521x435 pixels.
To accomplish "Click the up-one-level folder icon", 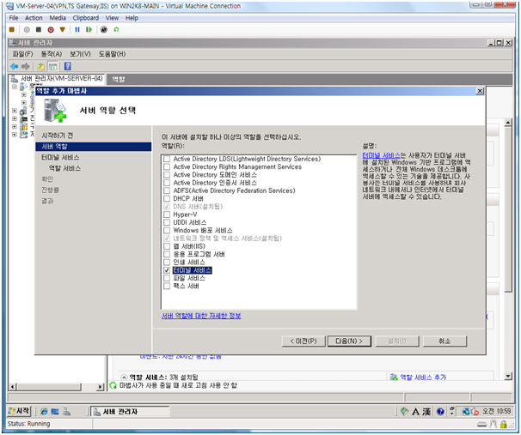I will pyautogui.click(x=41, y=67).
